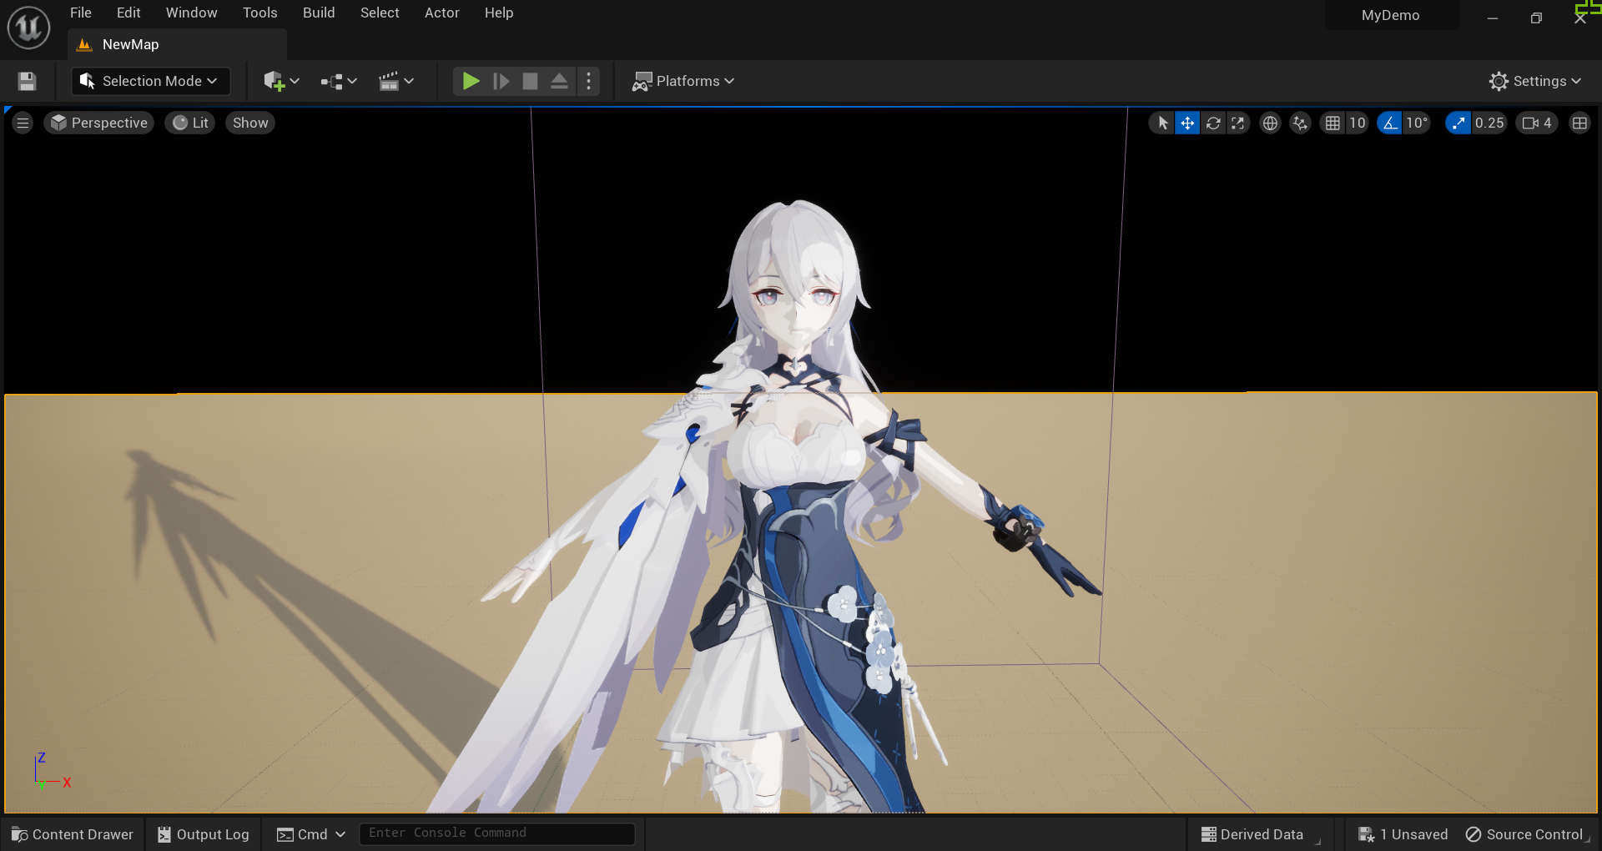The height and width of the screenshot is (851, 1602).
Task: Toggle scale snapping icon
Action: 1458,123
